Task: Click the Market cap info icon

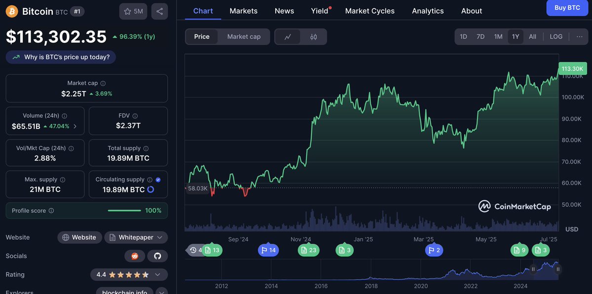Action: pos(103,84)
